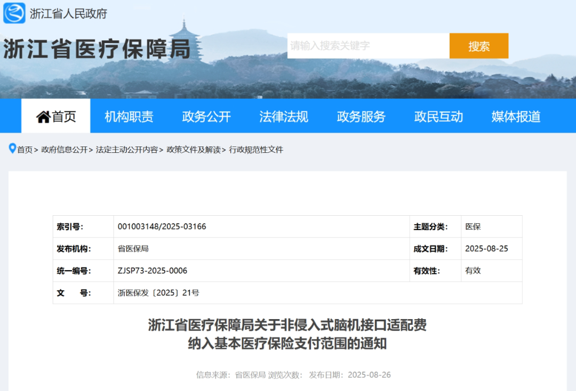Select the index number 001003148/2025-03166
The height and width of the screenshot is (391, 576).
162,227
